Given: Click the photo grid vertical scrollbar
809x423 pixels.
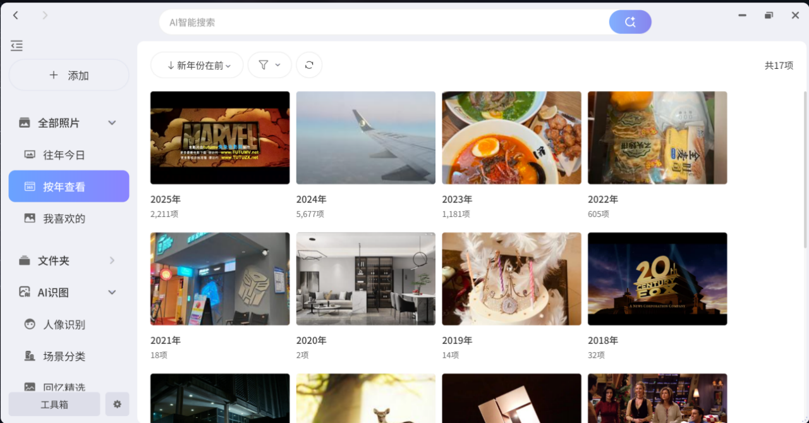Looking at the screenshot, I should (805, 169).
